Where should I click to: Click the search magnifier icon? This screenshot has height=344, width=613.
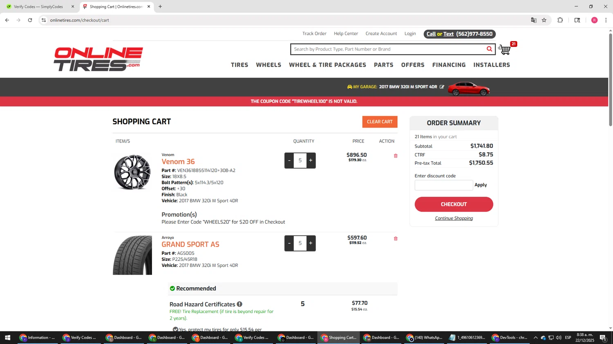[x=489, y=49]
